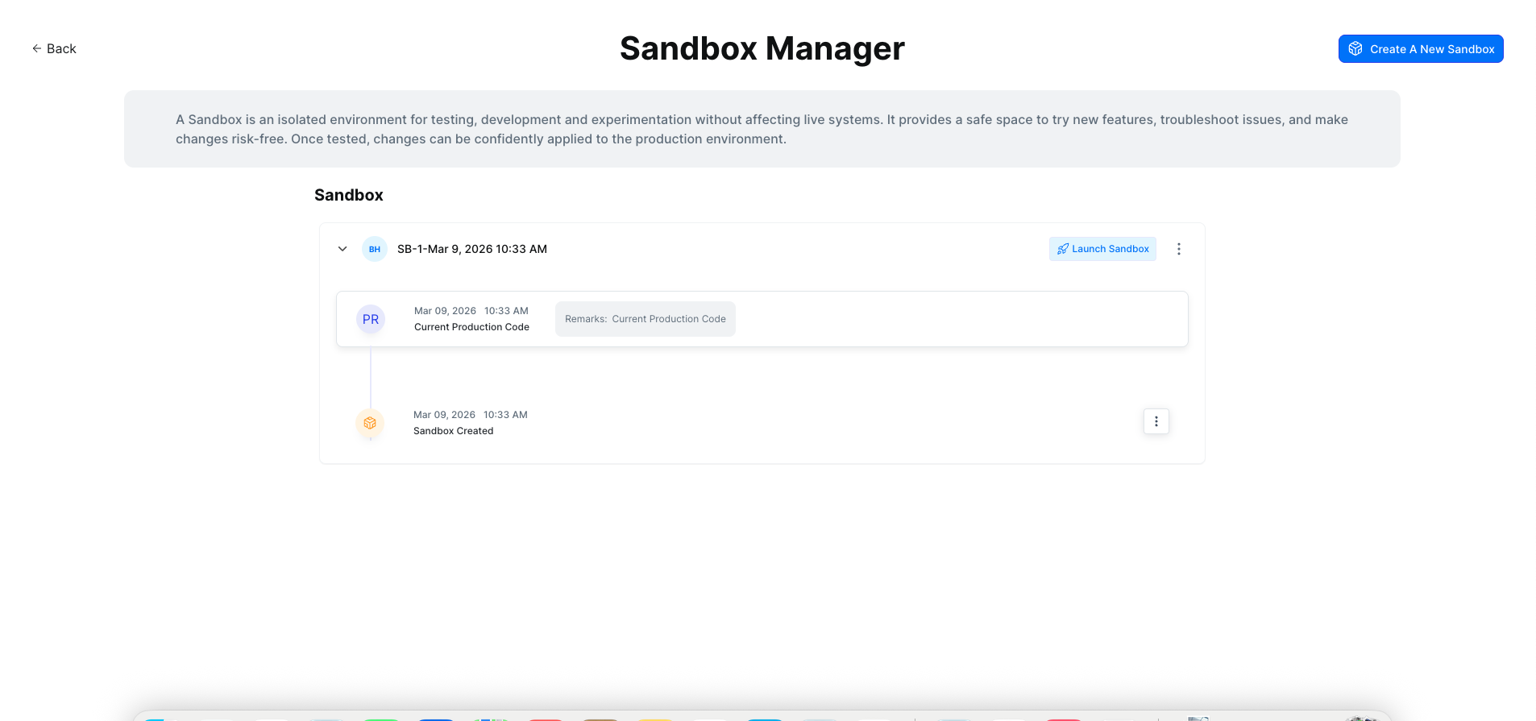
Task: Open options menu for Sandbox Created row
Action: click(1156, 421)
